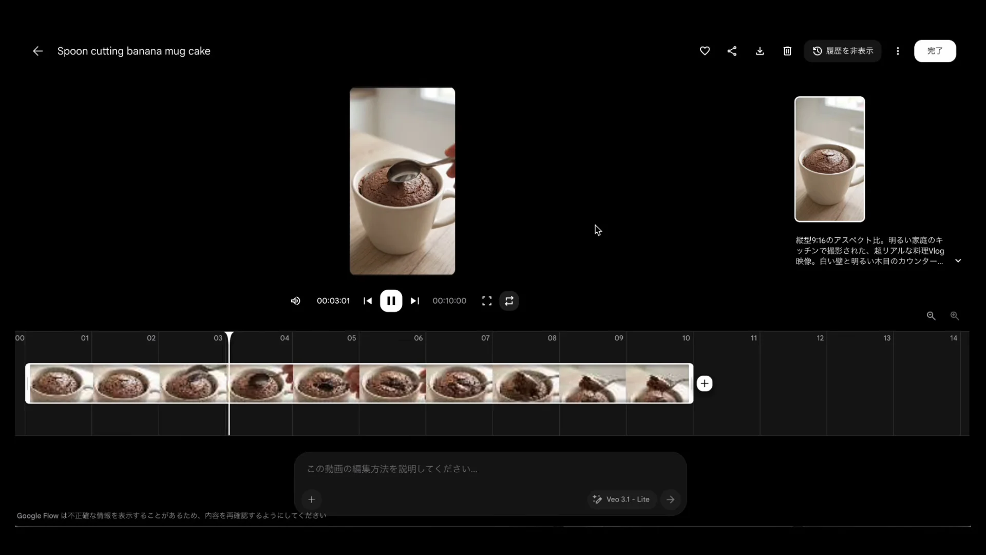This screenshot has height=555, width=986.
Task: Enter fullscreen with the fullscreen icon
Action: pyautogui.click(x=487, y=301)
